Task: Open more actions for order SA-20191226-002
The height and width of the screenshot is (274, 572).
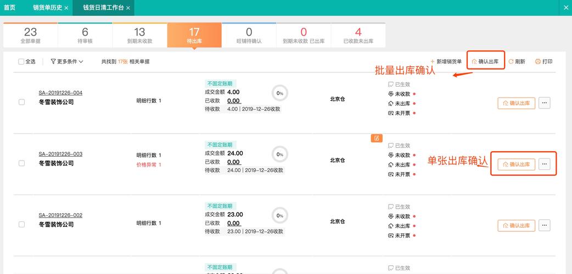Action: coord(544,226)
